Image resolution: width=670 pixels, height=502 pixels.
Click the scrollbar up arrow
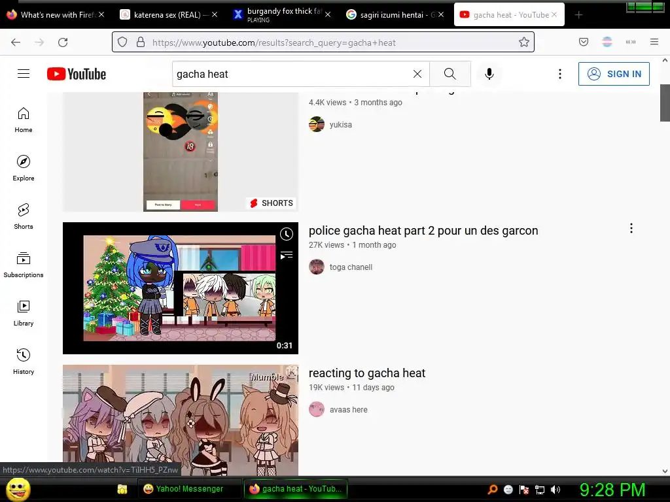pos(665,60)
